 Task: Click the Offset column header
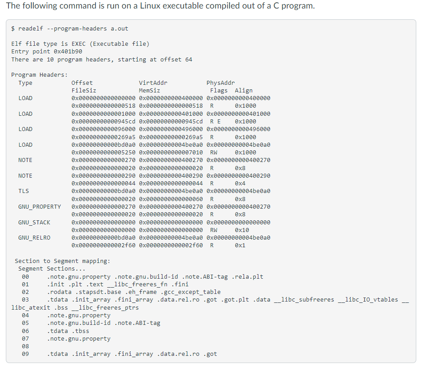click(x=82, y=83)
